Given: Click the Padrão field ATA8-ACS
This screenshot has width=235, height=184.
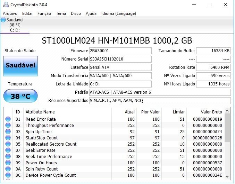Looking at the screenshot, I should coord(160,92).
